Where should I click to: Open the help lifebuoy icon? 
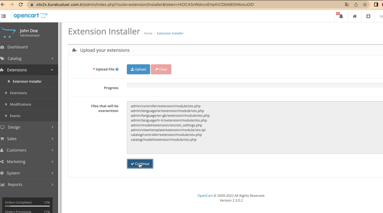(368, 16)
